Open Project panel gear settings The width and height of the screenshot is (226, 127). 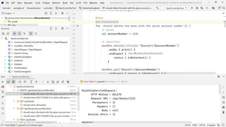pyautogui.click(x=62, y=13)
